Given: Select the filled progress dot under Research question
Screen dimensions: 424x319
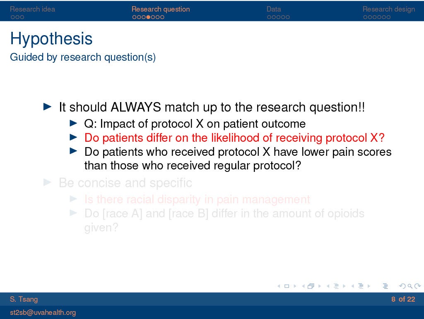Looking at the screenshot, I should click(148, 17).
